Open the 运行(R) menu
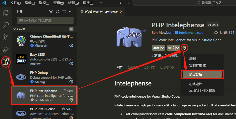The image size is (236, 119). click(x=88, y=3)
